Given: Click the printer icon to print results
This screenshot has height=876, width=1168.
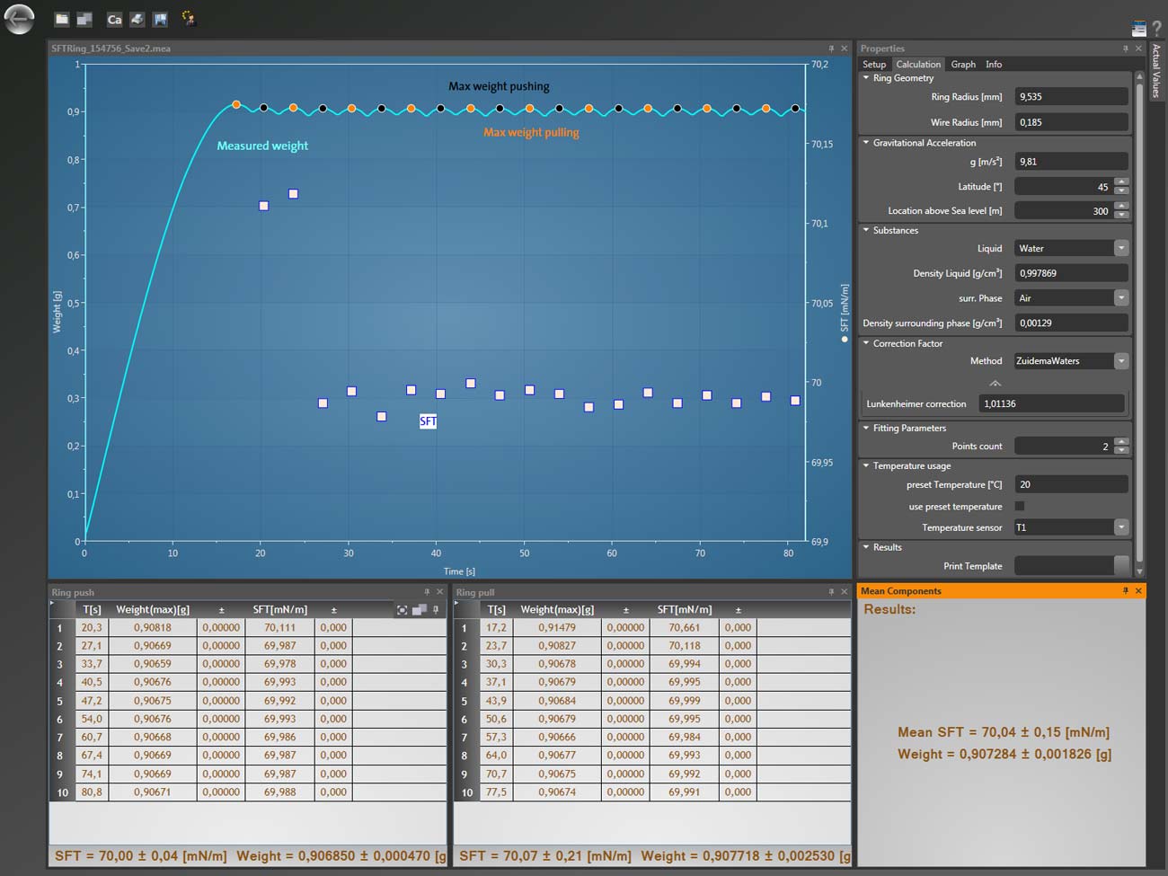Looking at the screenshot, I should [138, 19].
